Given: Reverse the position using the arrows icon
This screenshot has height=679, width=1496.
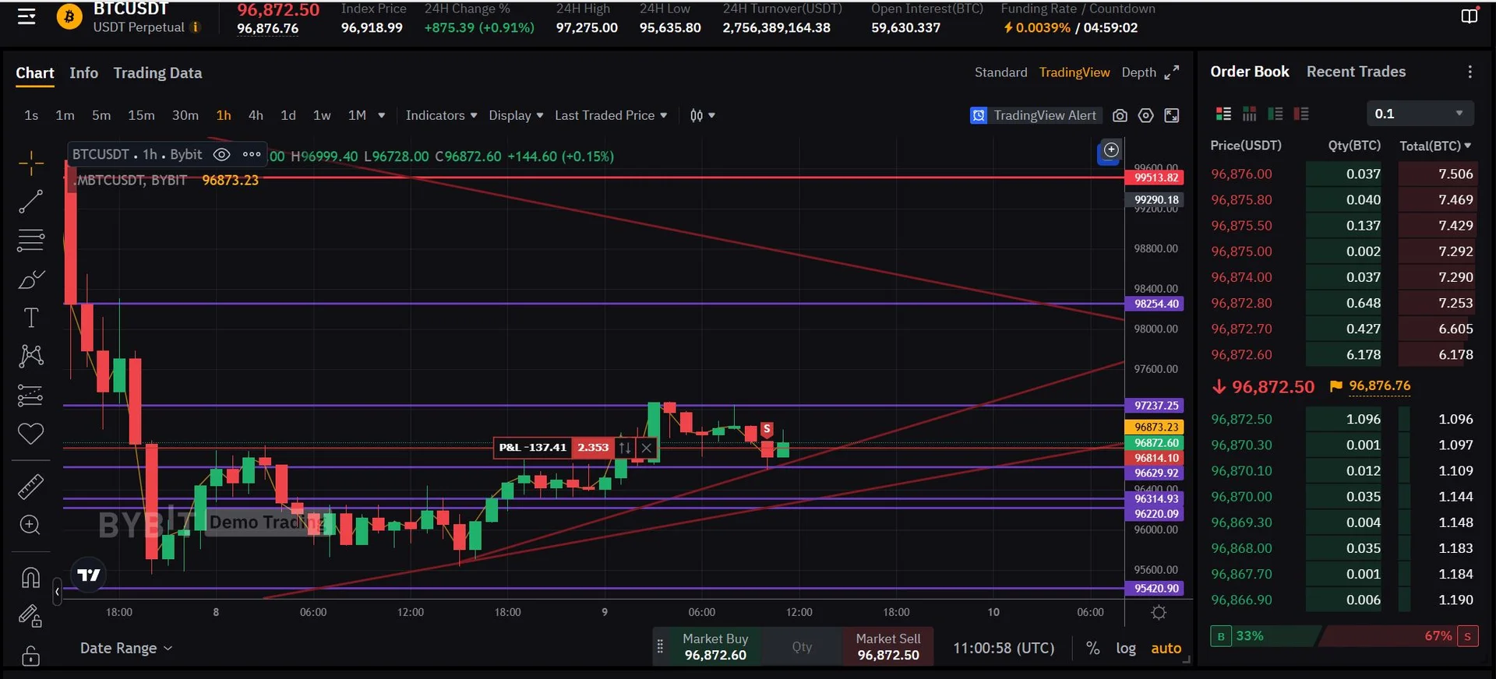Looking at the screenshot, I should (x=625, y=448).
